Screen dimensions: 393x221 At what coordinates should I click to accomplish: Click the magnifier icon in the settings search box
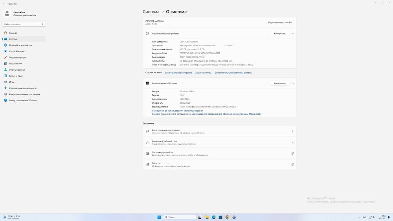(42, 24)
